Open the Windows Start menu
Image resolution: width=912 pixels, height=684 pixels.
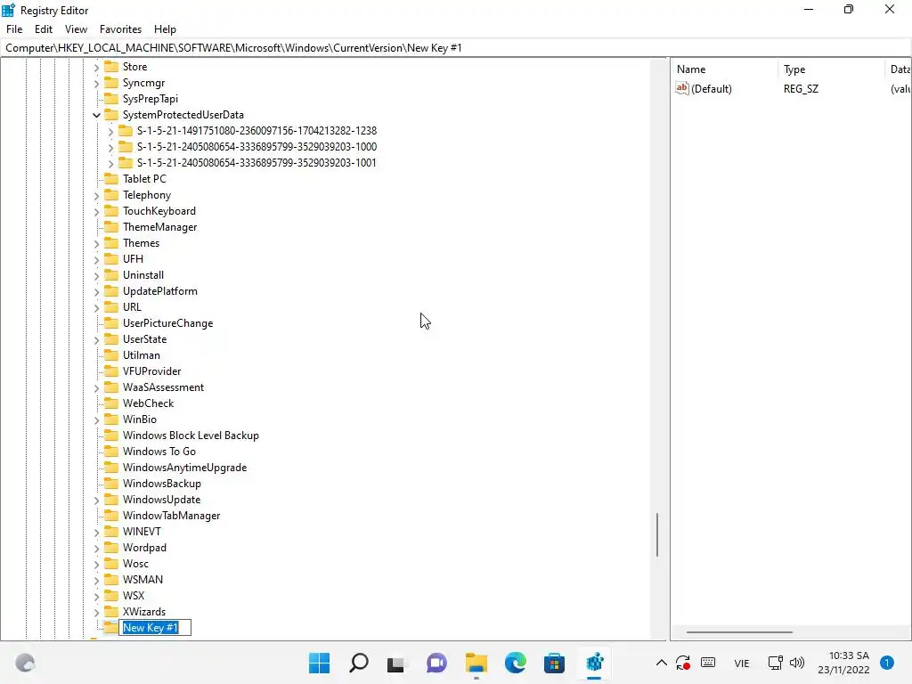point(319,663)
